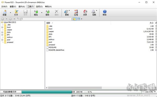This screenshot has height=97, width=157.
Task: Open the Options (选项) menu
Action: tap(39, 7)
